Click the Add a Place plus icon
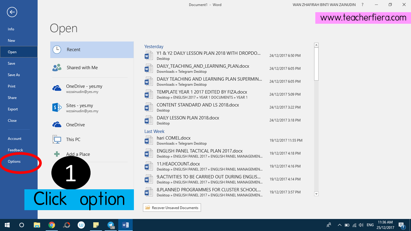Image resolution: width=411 pixels, height=231 pixels. click(x=57, y=154)
